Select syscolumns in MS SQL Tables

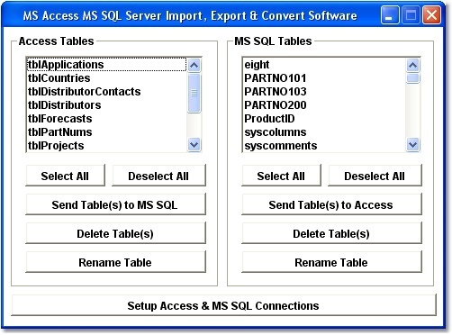pos(324,132)
